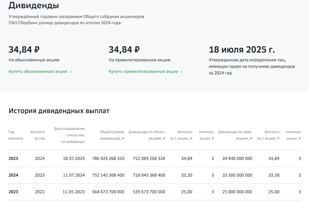
Task: Click 'Дивиденды по прив. акциям, ₽' header
Action: point(235,135)
